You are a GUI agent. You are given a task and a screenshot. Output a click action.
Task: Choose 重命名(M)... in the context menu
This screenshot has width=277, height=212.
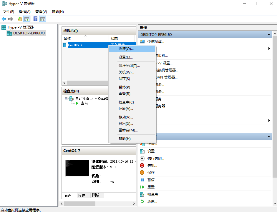132,130
